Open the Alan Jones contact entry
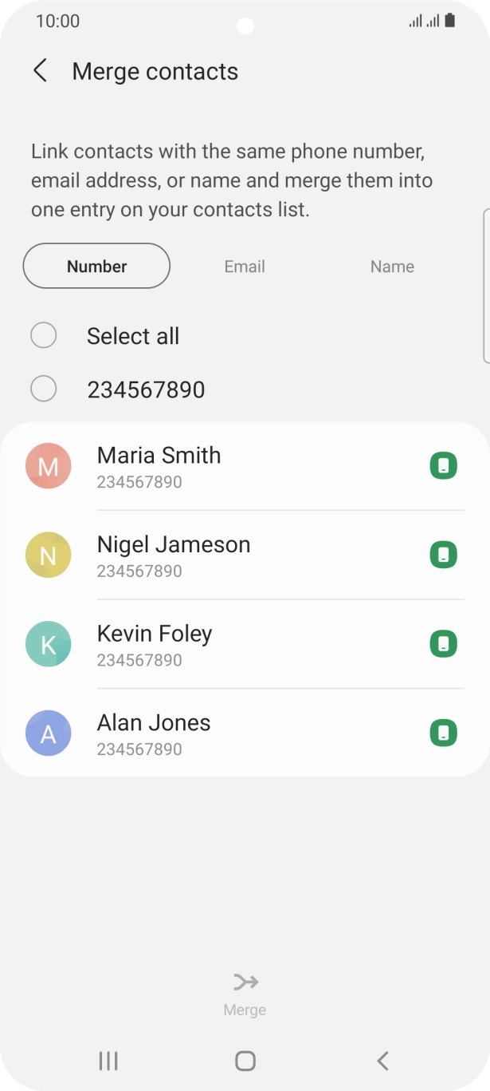This screenshot has width=490, height=1091. [239, 733]
